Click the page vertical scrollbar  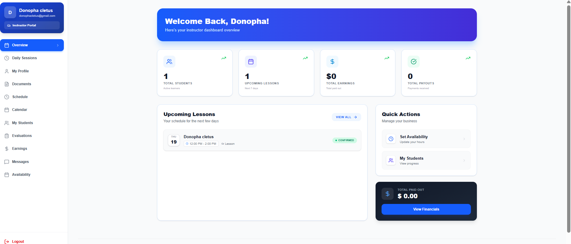click(569, 120)
